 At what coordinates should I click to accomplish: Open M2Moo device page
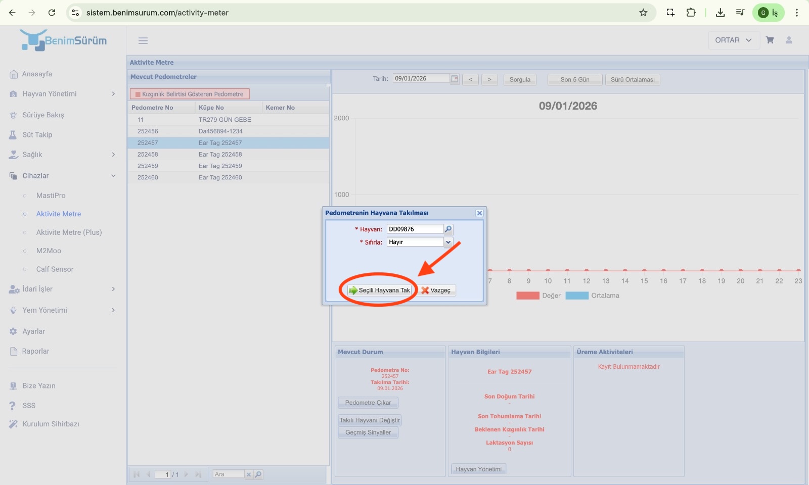click(49, 251)
